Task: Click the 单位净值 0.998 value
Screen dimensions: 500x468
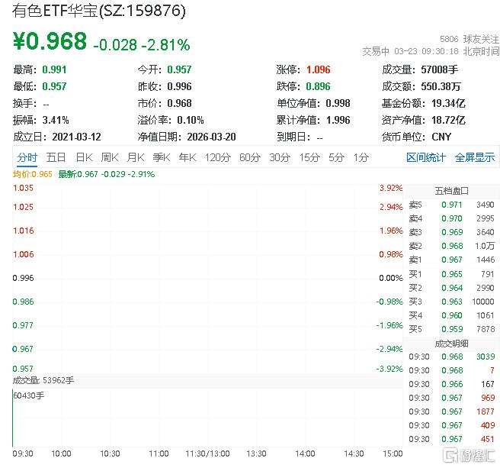Action: pyautogui.click(x=338, y=104)
